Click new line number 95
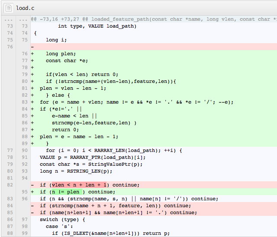Viewport: 277px width, 237px height. pyautogui.click(x=25, y=192)
